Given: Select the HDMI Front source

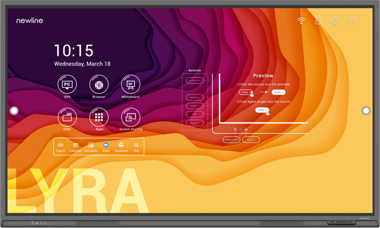Looking at the screenshot, I should click(231, 140).
